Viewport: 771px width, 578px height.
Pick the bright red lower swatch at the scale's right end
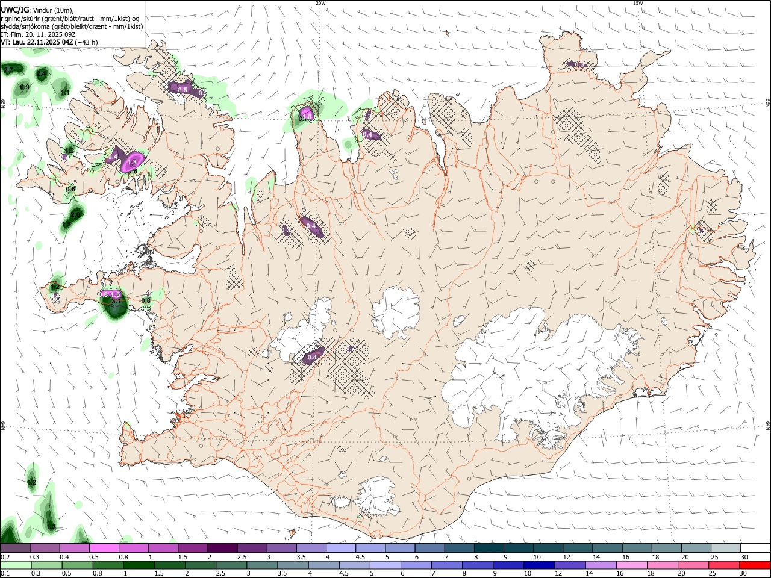pyautogui.click(x=755, y=565)
